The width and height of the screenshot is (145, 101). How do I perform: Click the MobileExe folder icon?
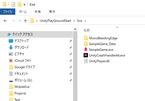pos(11,87)
